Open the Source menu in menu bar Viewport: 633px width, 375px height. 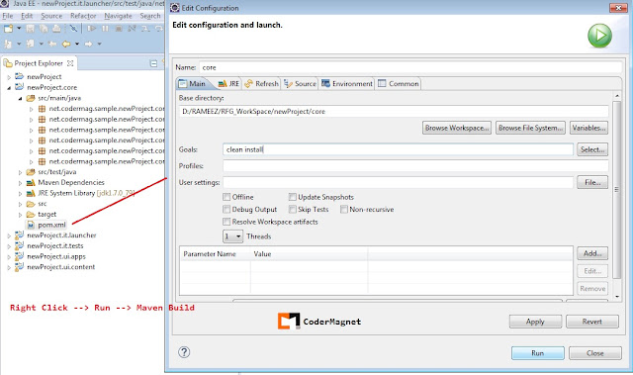click(x=51, y=16)
